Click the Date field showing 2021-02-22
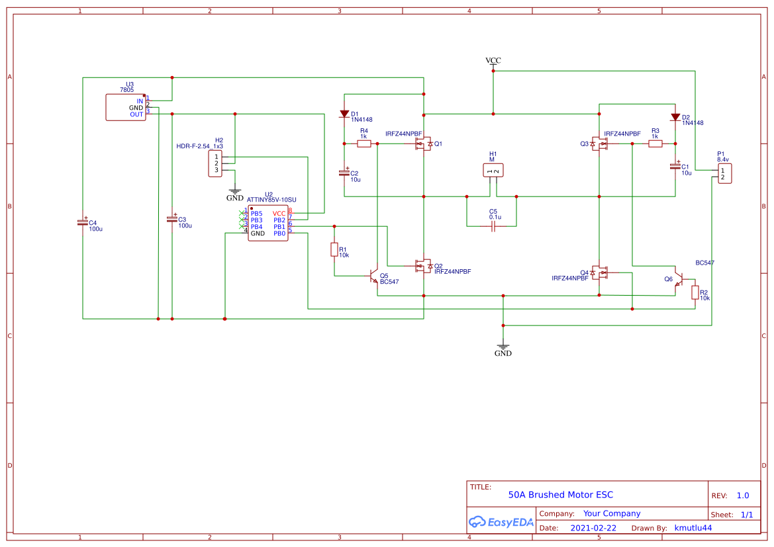774x547 pixels. tap(593, 528)
